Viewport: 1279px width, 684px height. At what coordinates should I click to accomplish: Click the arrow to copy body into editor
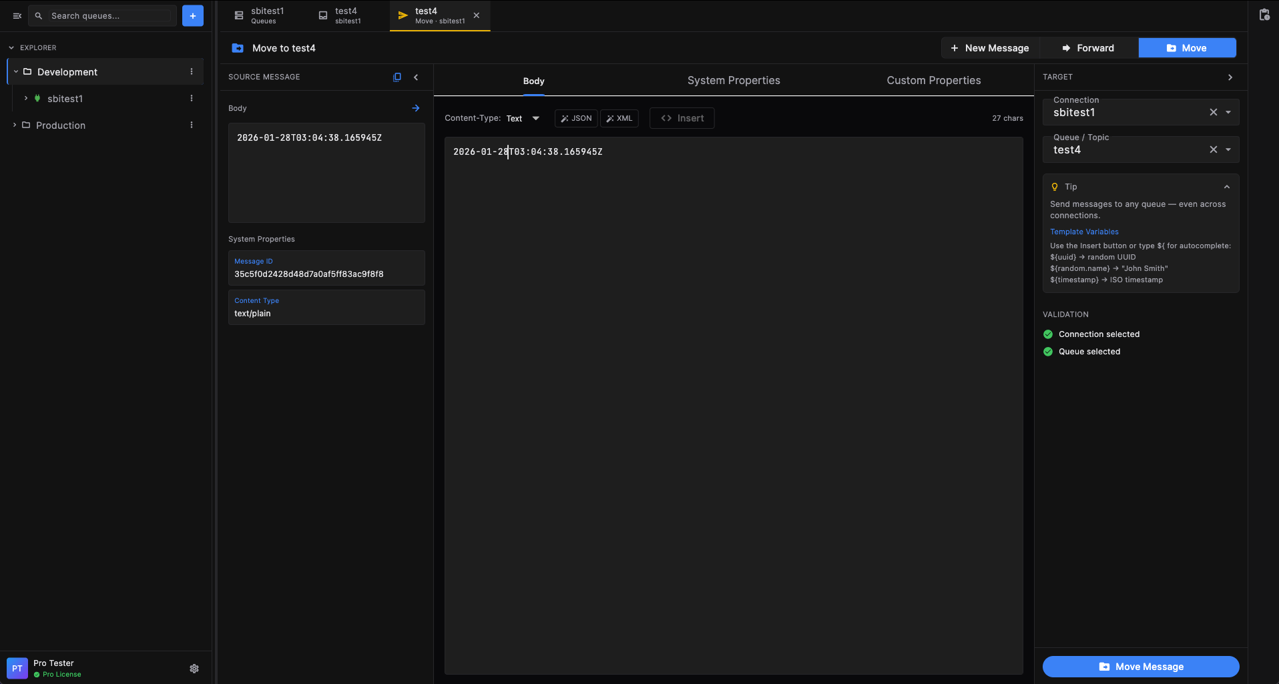coord(416,108)
